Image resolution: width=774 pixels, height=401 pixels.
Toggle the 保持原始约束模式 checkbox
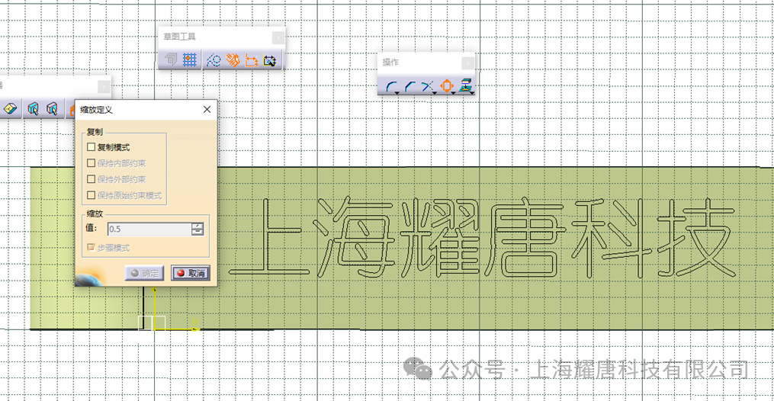click(91, 195)
